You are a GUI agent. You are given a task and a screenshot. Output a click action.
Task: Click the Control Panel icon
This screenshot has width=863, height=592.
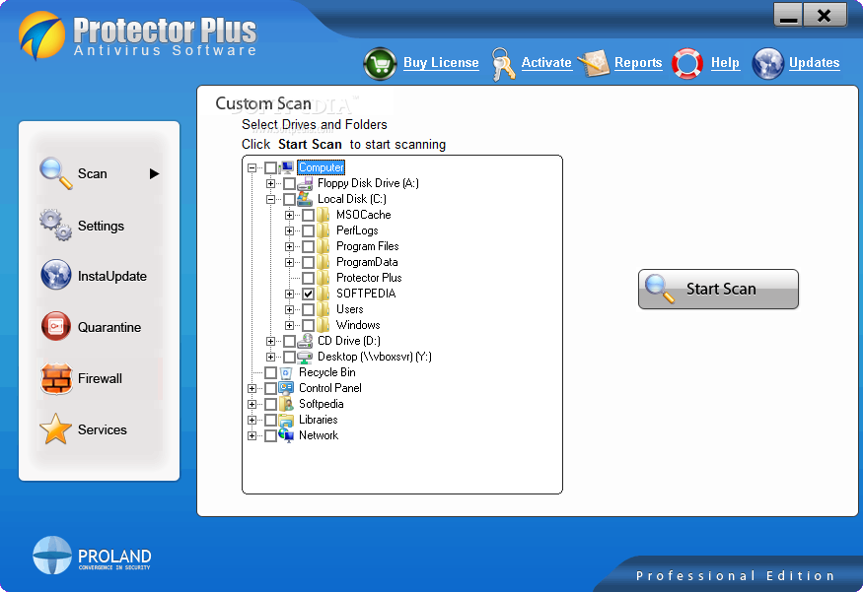click(x=286, y=388)
